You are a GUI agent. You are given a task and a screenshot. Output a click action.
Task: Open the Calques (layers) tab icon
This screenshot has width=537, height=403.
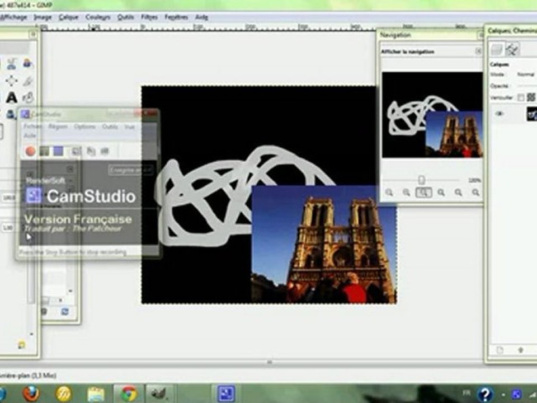point(496,49)
